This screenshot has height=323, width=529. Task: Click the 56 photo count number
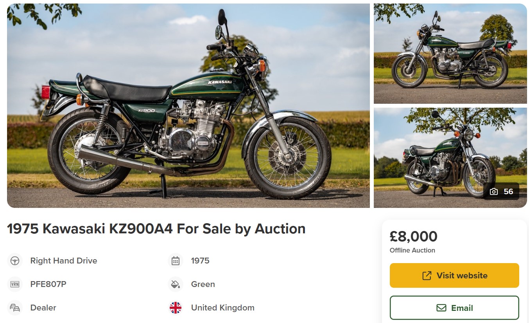(508, 191)
